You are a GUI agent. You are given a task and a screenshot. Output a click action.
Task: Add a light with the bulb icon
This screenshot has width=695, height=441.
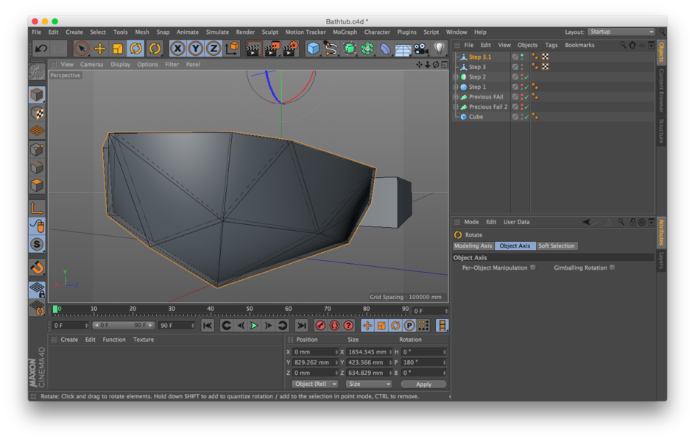click(439, 49)
